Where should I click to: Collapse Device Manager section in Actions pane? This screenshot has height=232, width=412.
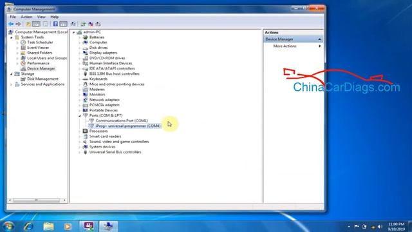[319, 39]
